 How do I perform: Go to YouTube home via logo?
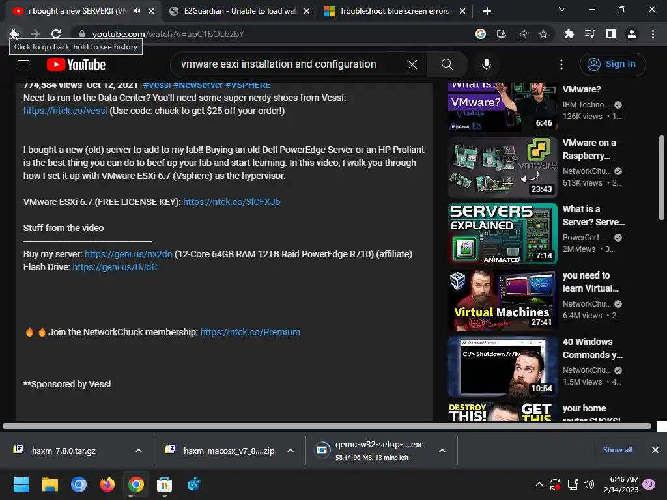point(76,64)
